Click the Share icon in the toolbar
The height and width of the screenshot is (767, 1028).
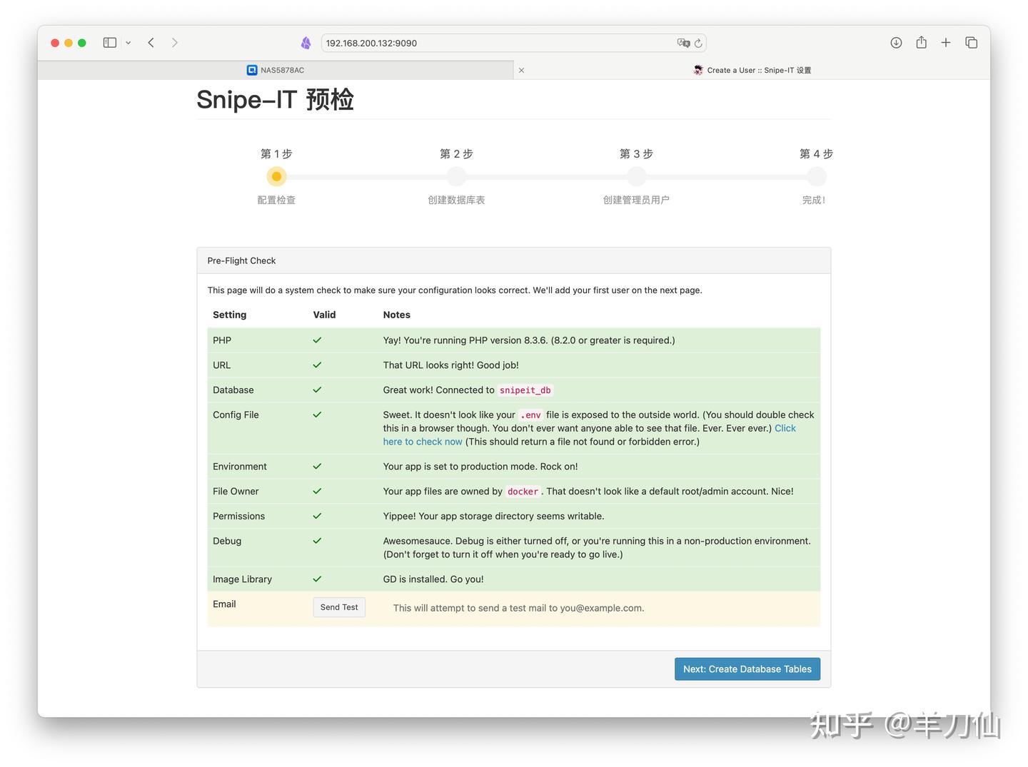coord(921,42)
